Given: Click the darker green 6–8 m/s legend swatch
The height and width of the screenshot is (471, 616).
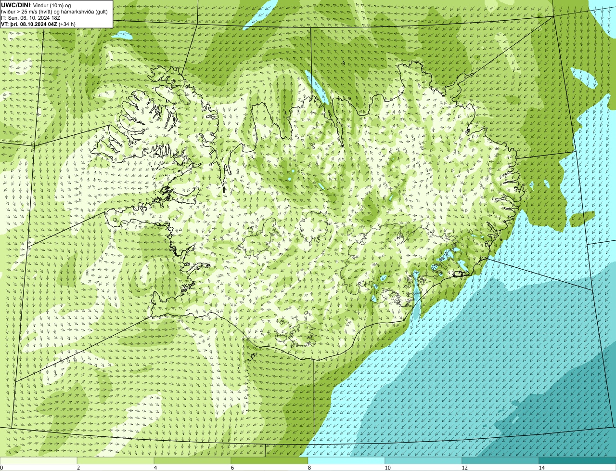Looking at the screenshot, I should (x=269, y=460).
